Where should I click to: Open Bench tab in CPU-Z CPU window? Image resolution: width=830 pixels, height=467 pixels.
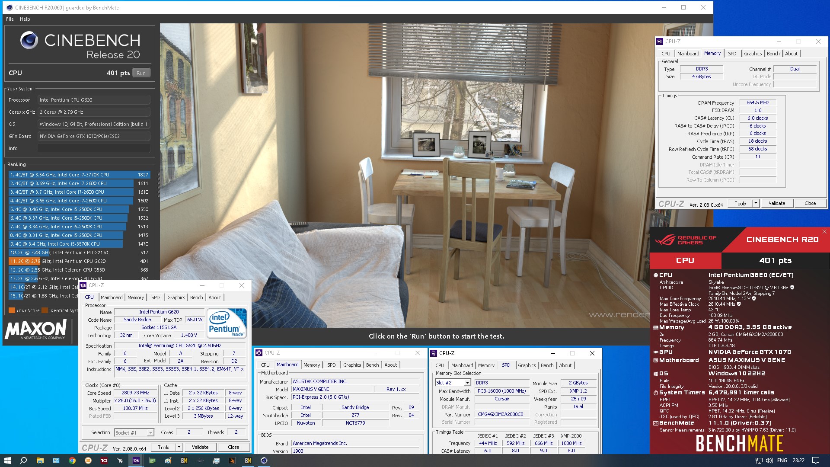196,297
